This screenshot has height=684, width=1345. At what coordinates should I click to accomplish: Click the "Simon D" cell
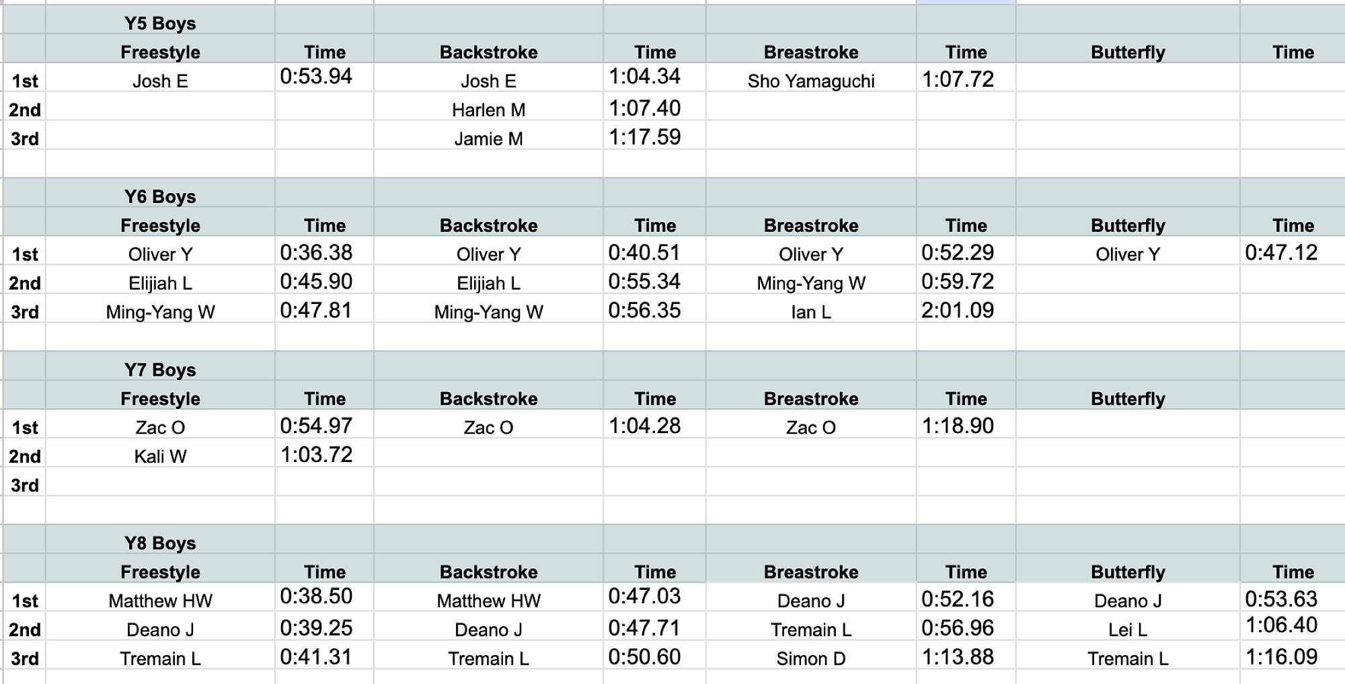810,658
